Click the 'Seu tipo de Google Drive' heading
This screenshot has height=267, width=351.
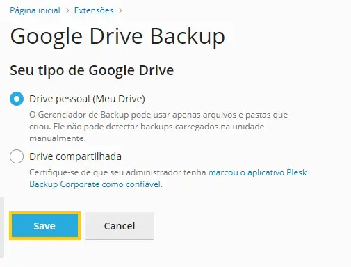coord(92,70)
